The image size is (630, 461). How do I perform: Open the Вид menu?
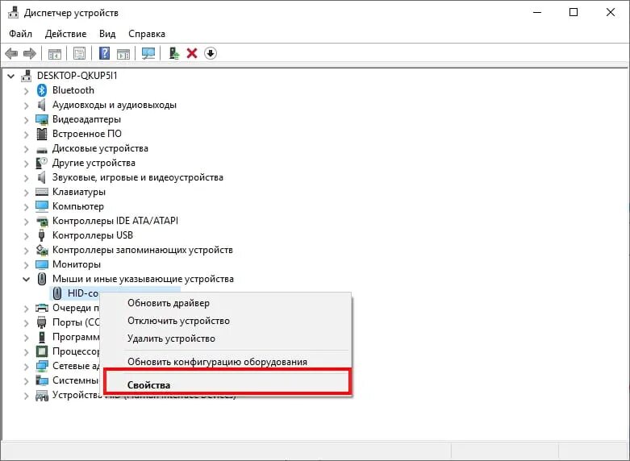107,34
